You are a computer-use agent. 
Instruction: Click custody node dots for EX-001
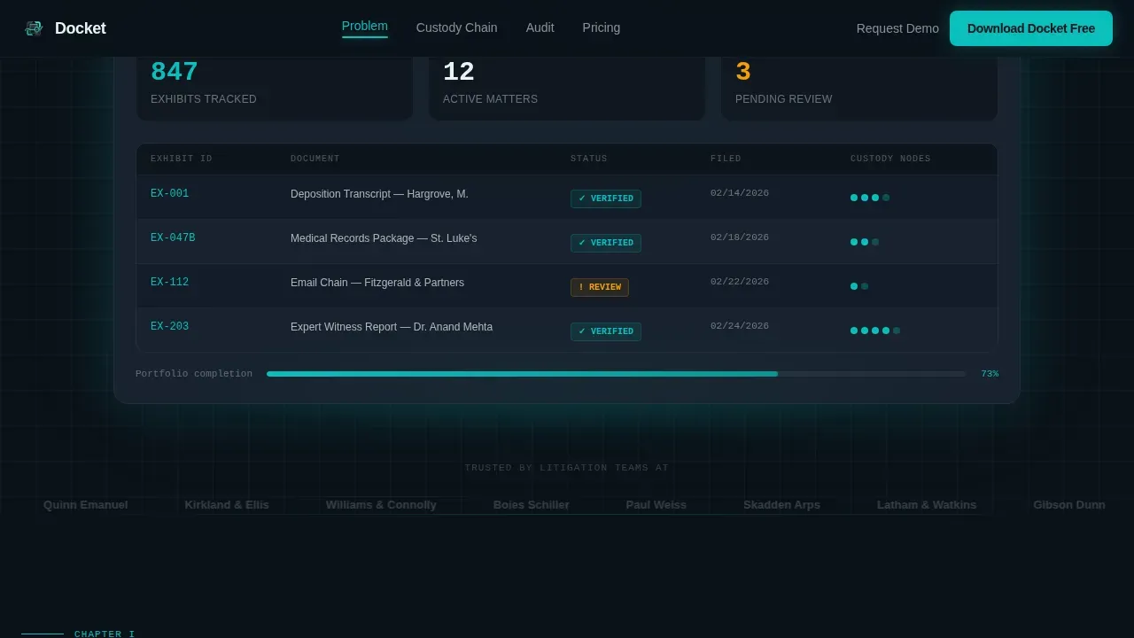click(x=870, y=198)
